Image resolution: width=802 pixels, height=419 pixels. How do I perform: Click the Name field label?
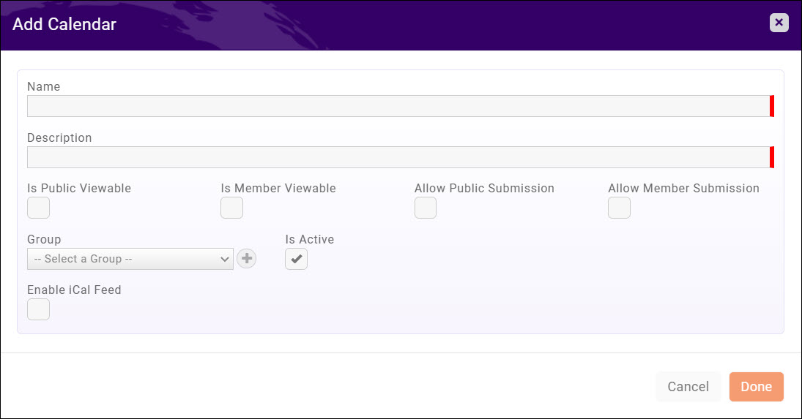(44, 86)
